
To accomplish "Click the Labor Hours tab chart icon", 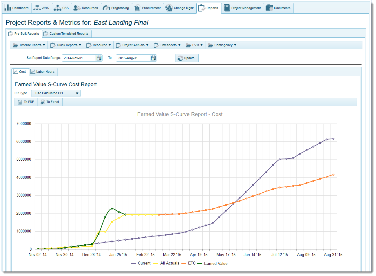I will (33, 72).
